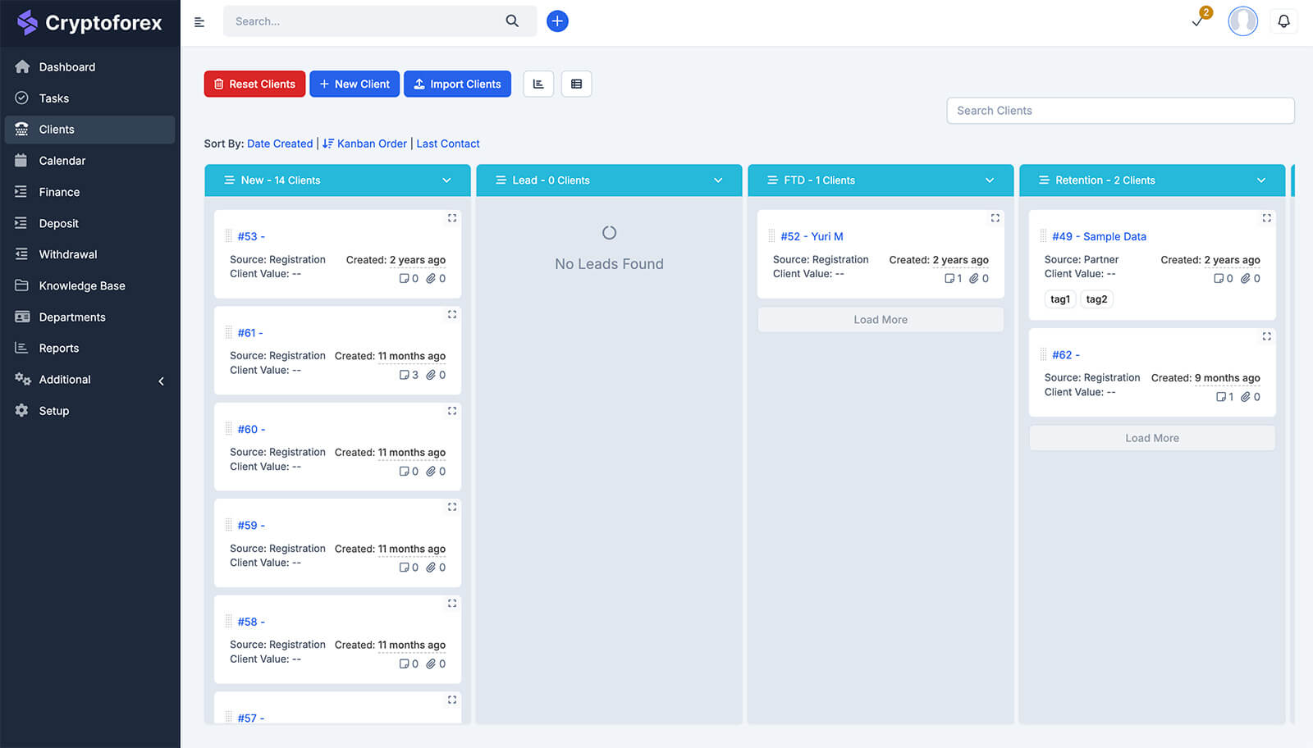Switch to table view using the grid icon
1313x748 pixels.
tap(577, 84)
